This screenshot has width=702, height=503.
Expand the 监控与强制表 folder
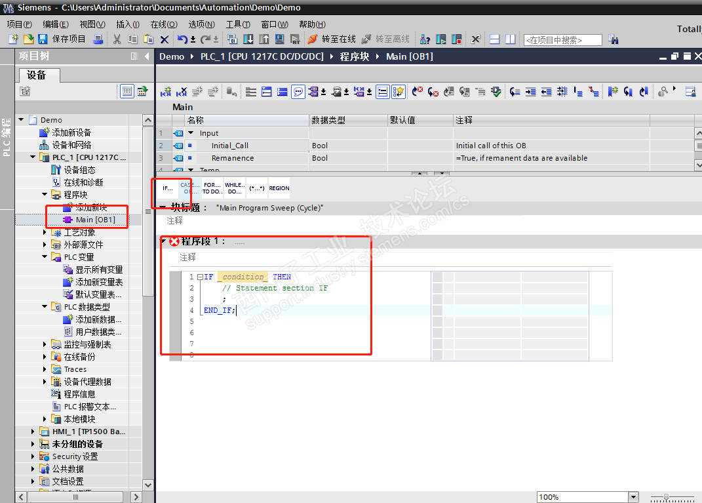point(45,344)
